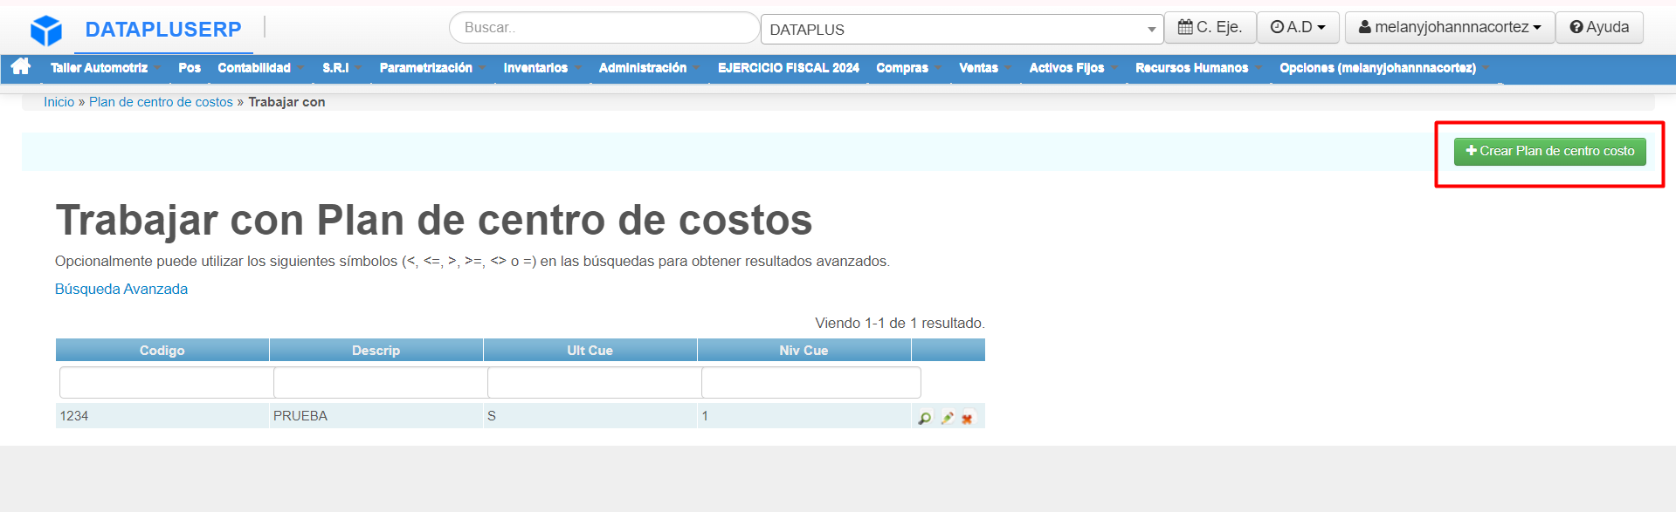Click the Viendo 1-1 de 1 resultado text
Screen dimensions: 1676x512
tap(900, 323)
